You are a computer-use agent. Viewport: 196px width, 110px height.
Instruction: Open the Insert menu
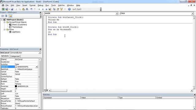point(25,5)
